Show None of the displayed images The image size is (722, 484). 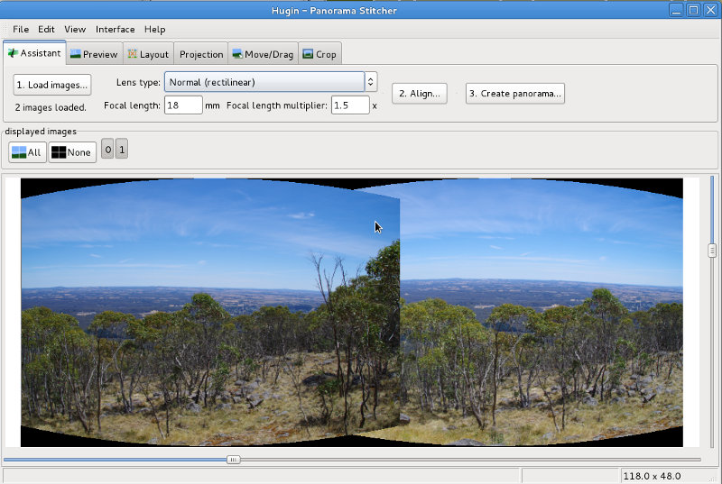[72, 152]
